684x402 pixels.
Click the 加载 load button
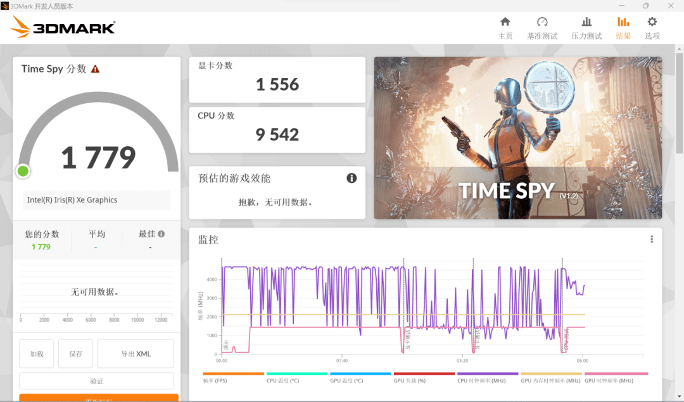[x=37, y=354]
